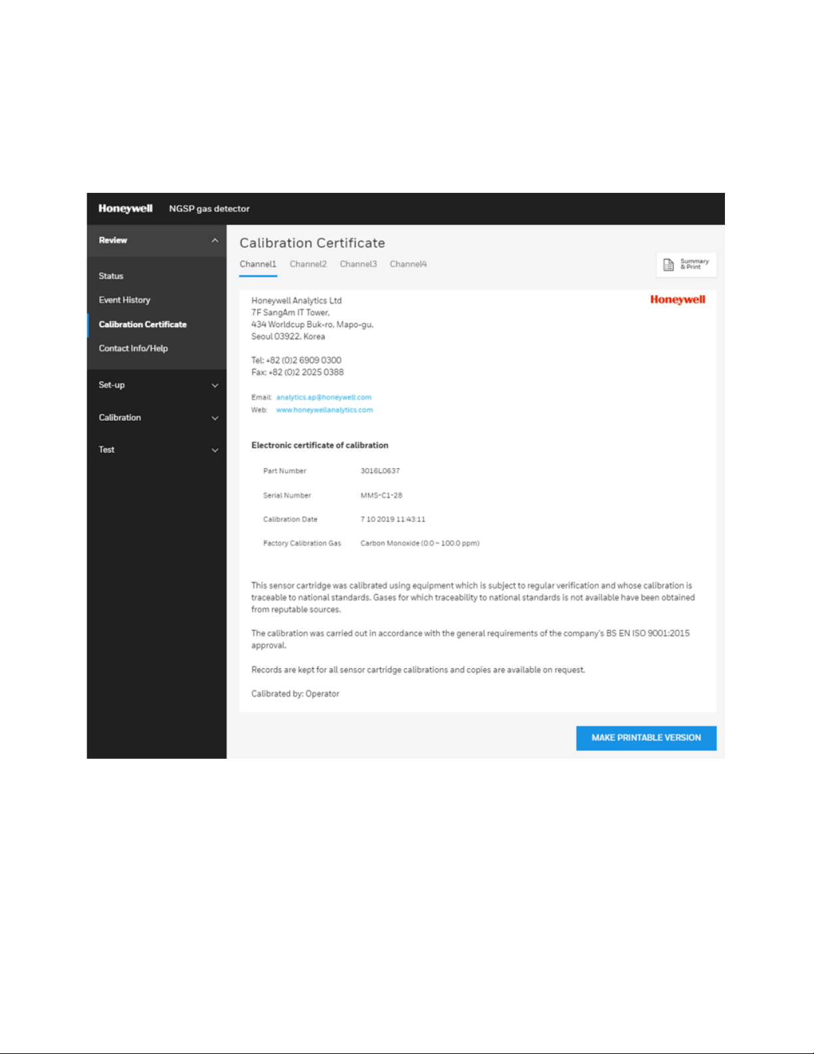This screenshot has width=814, height=1054.
Task: Switch to the Channel3 tab
Action: [x=358, y=264]
